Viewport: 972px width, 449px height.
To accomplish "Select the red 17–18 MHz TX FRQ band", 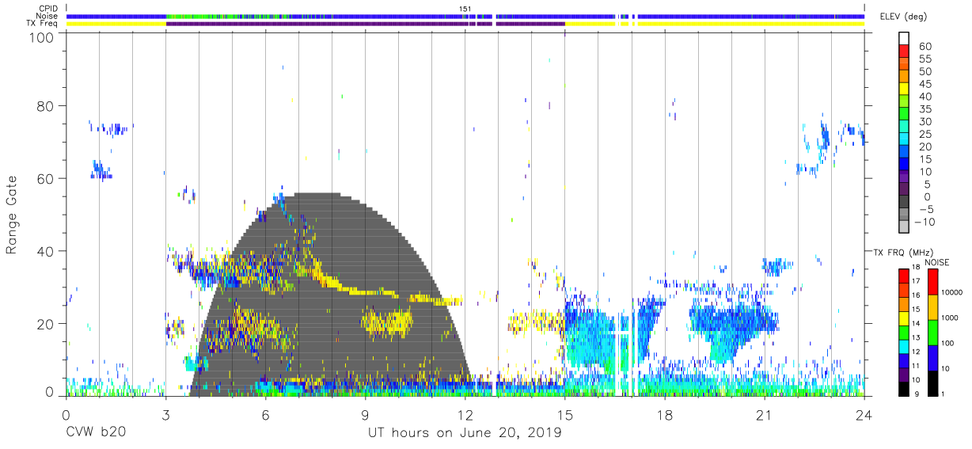I will click(x=903, y=275).
